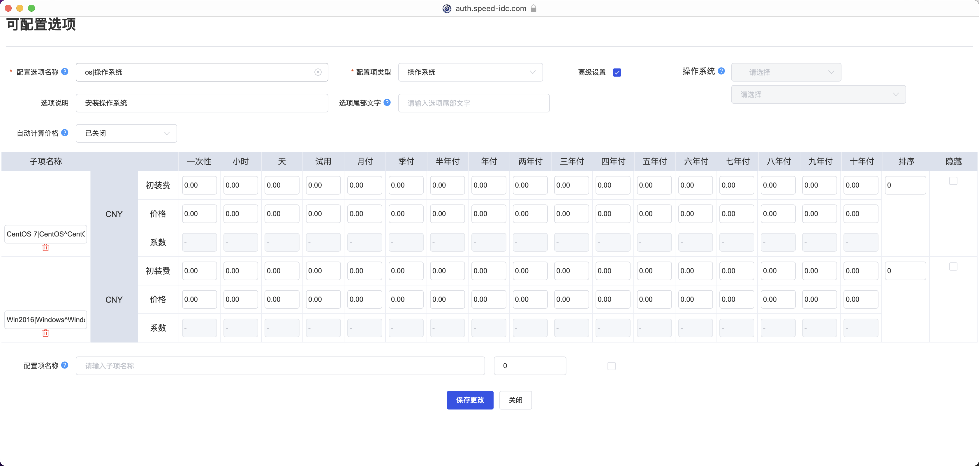979x466 pixels.
Task: Click the 配置选项名称 input field
Action: pyautogui.click(x=202, y=72)
